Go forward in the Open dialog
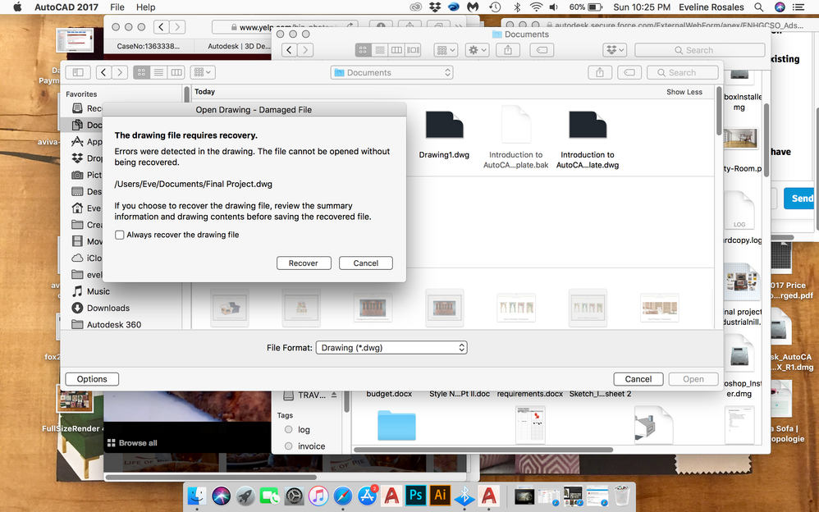Screen dimensions: 819x512 [x=120, y=73]
